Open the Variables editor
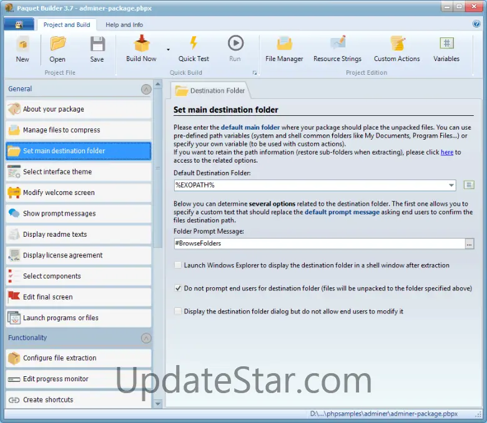The height and width of the screenshot is (423, 487). (446, 49)
